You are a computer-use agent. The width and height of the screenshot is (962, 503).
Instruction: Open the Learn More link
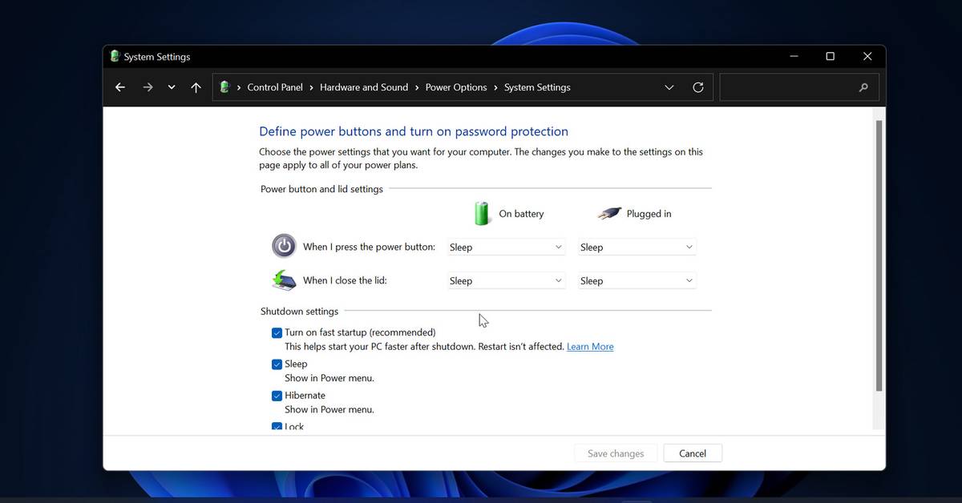[590, 347]
